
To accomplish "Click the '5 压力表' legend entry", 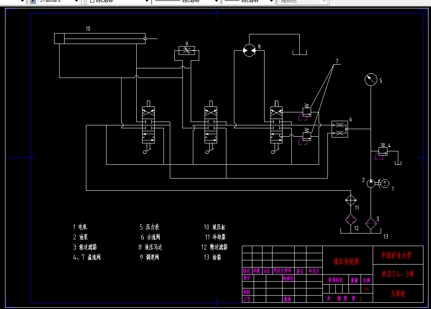I will [x=149, y=227].
